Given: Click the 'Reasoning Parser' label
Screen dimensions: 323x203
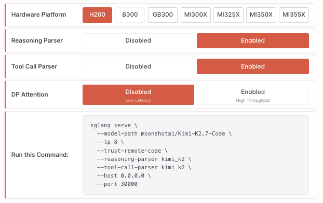Looking at the screenshot, I should (37, 40).
